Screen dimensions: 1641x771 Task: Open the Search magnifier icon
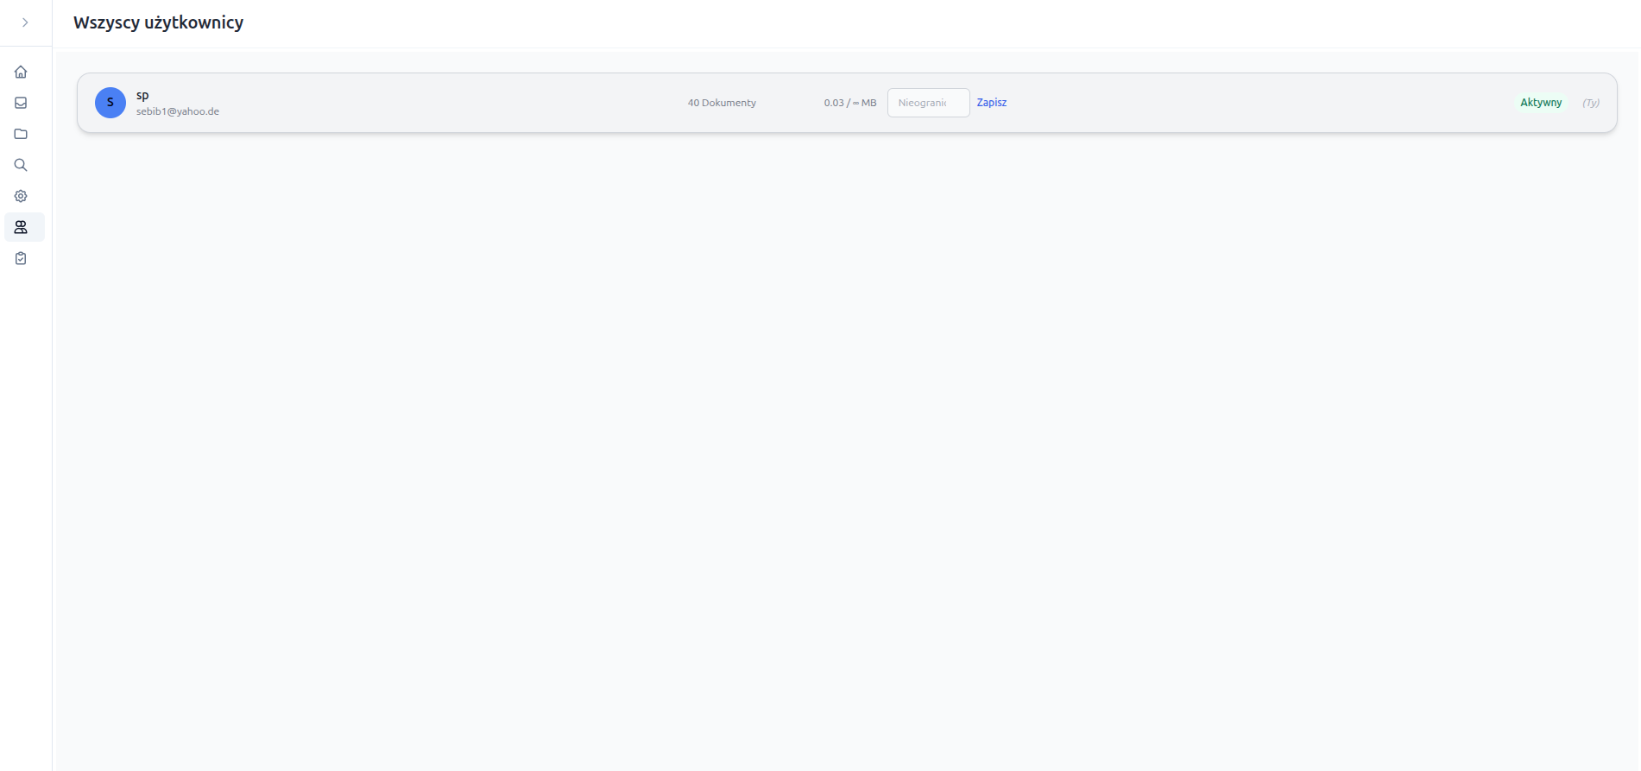click(21, 165)
